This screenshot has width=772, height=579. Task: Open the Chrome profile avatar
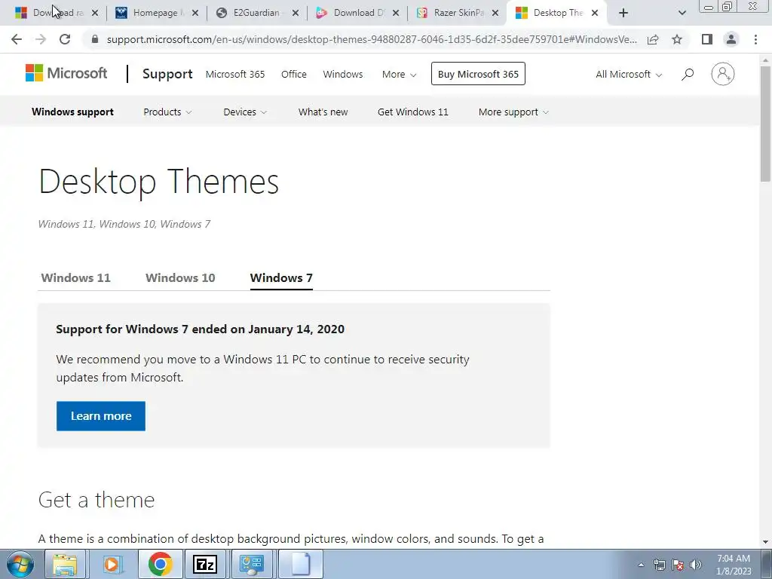tap(731, 39)
